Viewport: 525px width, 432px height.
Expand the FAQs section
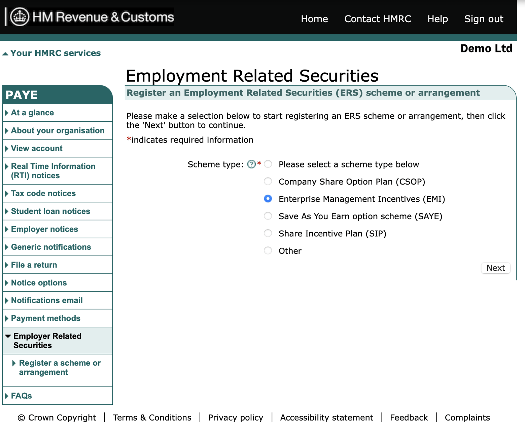pos(21,396)
